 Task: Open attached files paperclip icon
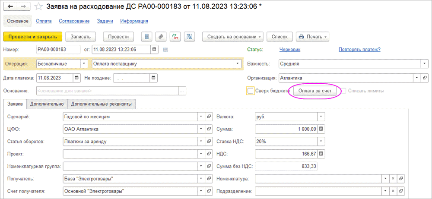coord(161,37)
